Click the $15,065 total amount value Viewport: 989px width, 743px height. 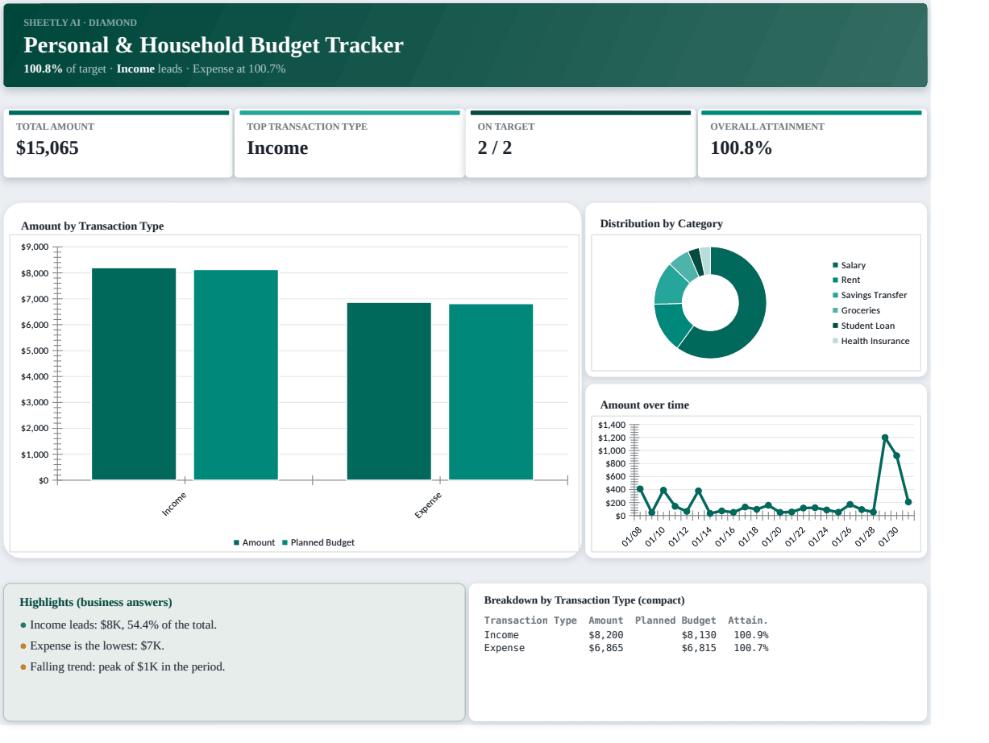(48, 148)
